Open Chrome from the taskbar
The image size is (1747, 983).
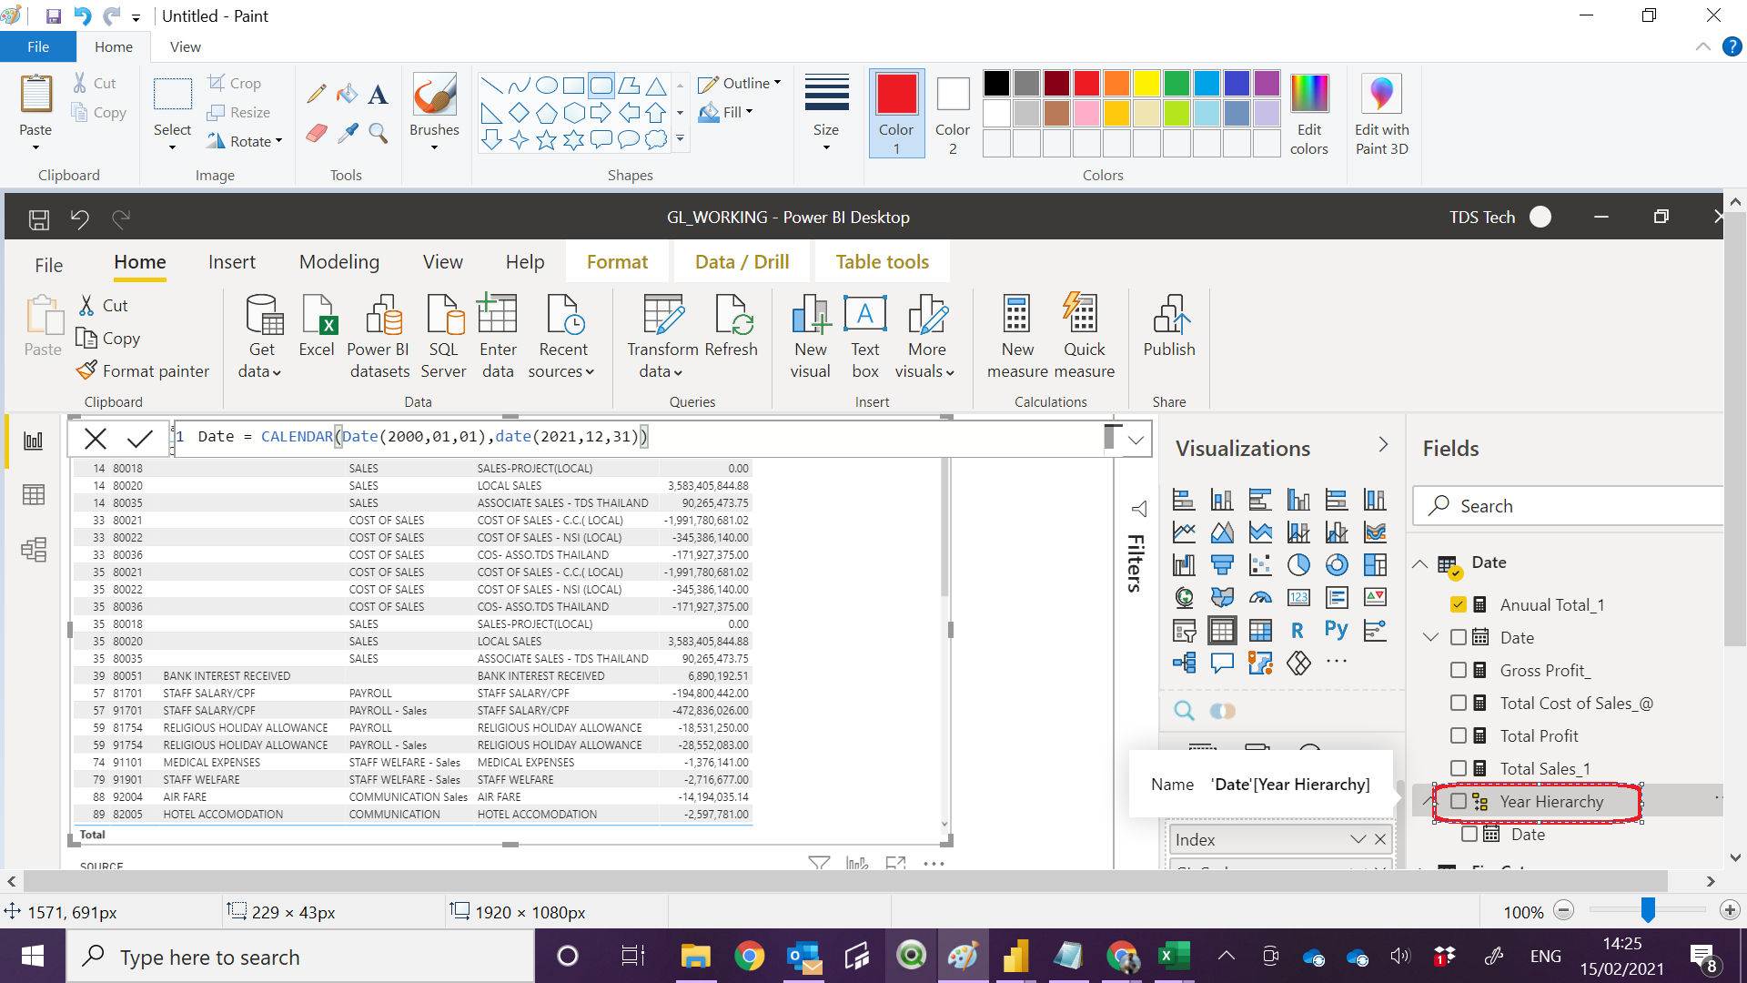[x=749, y=957]
